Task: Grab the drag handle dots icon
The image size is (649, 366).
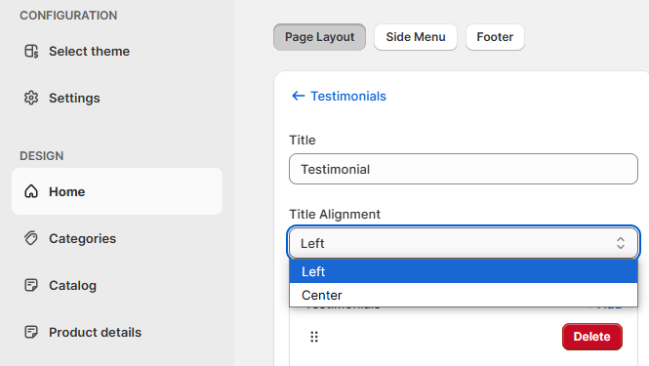Action: click(314, 337)
